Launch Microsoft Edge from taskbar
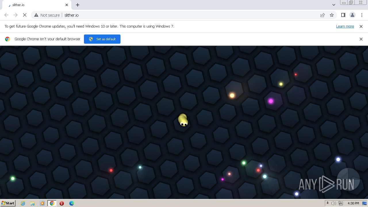The height and width of the screenshot is (207, 368). click(71, 203)
